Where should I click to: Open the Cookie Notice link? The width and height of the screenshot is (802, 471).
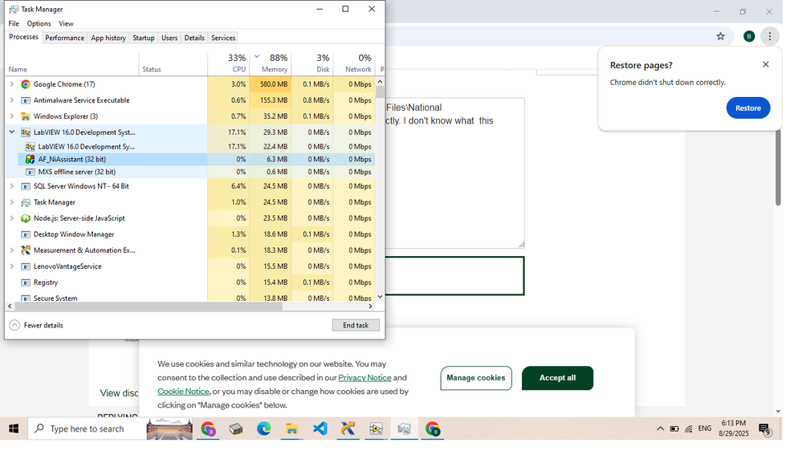[x=183, y=392]
